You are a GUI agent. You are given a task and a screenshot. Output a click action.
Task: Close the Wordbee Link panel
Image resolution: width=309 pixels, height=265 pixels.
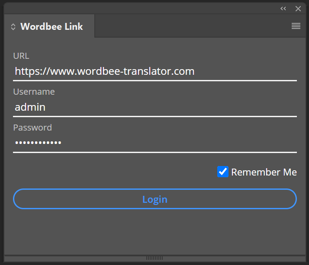(298, 9)
